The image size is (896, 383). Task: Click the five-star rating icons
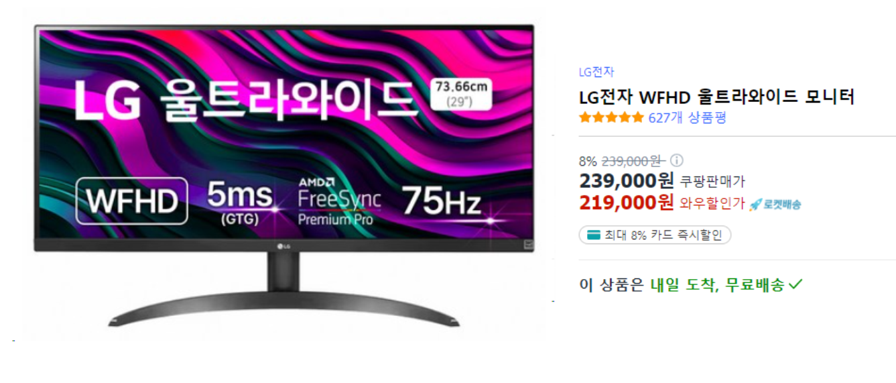611,118
